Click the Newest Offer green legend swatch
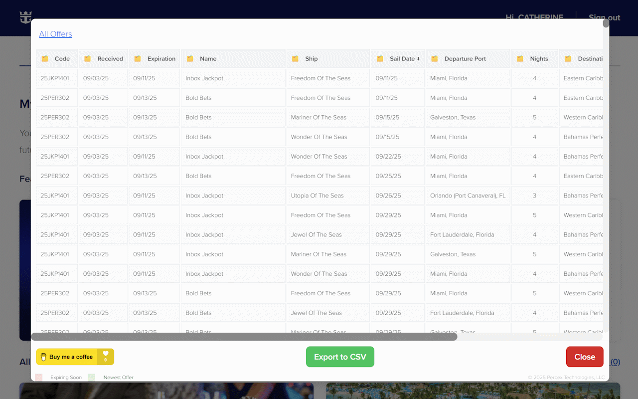This screenshot has width=638, height=399. click(x=91, y=378)
